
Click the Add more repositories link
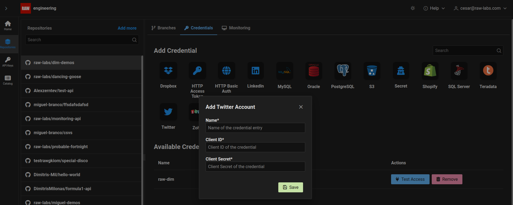(x=127, y=28)
